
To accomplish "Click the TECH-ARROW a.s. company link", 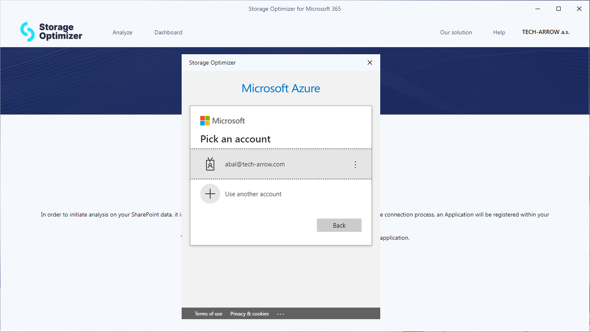I will point(545,32).
